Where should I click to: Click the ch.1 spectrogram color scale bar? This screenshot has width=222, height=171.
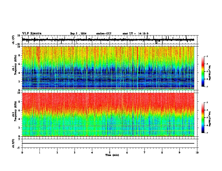pyautogui.click(x=203, y=72)
